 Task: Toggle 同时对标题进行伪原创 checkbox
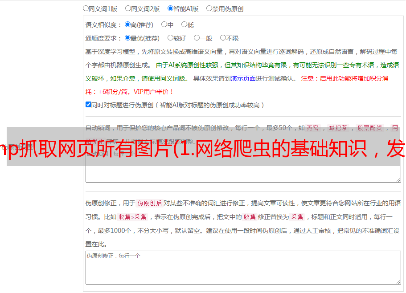(x=88, y=105)
